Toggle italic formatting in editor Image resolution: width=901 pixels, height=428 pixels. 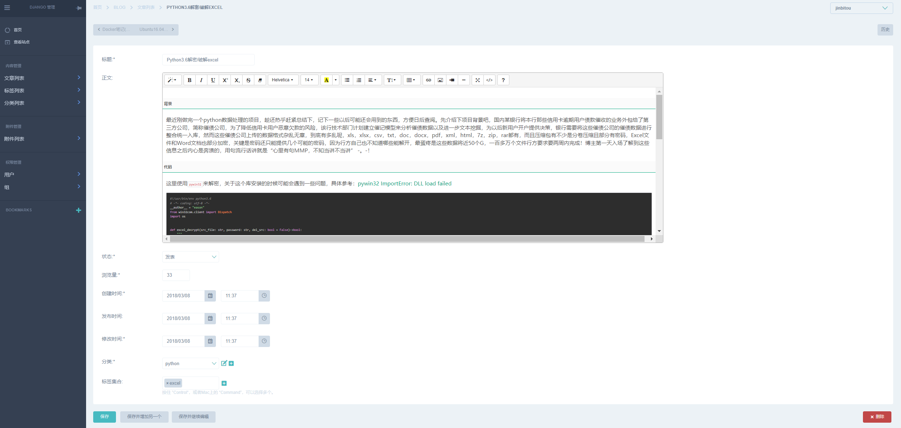coord(201,80)
